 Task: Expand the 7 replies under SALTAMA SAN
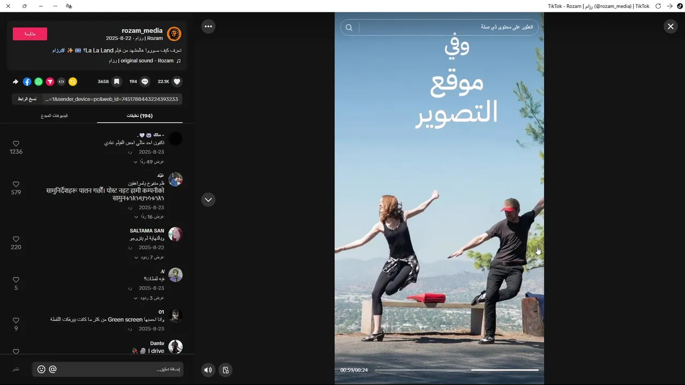click(149, 257)
